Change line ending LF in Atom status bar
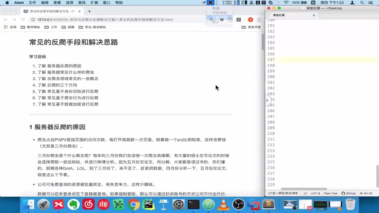Image resolution: width=379 pixels, height=213 pixels. pos(305,193)
